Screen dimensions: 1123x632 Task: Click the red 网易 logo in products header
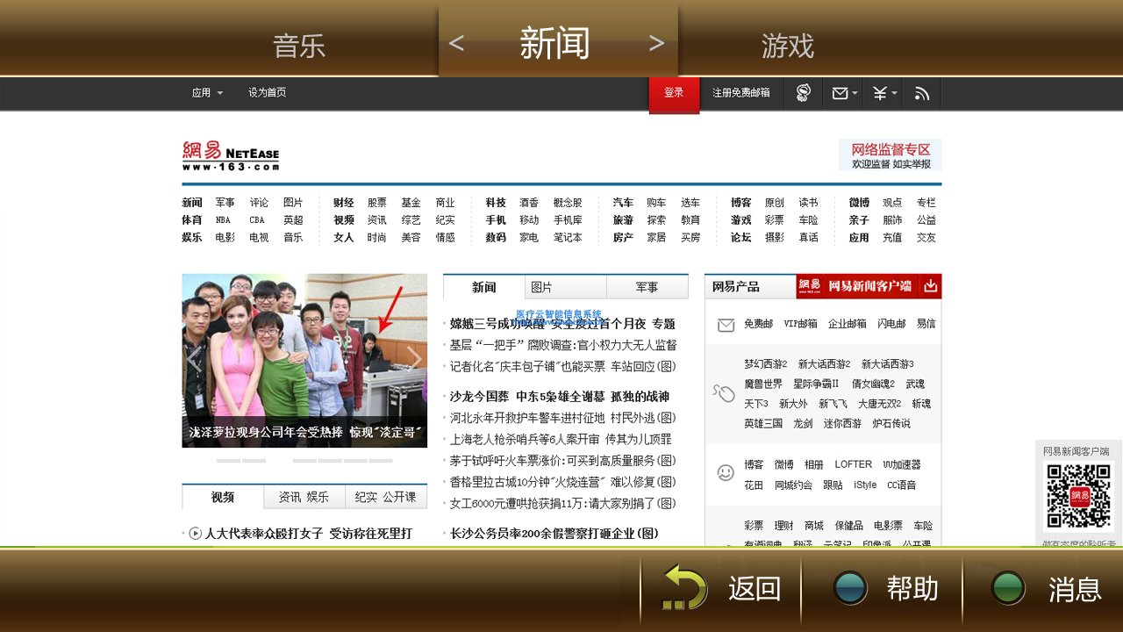point(810,286)
